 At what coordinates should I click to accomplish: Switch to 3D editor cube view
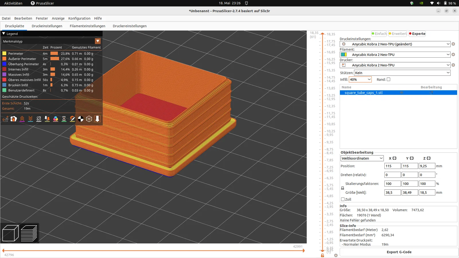click(x=10, y=233)
